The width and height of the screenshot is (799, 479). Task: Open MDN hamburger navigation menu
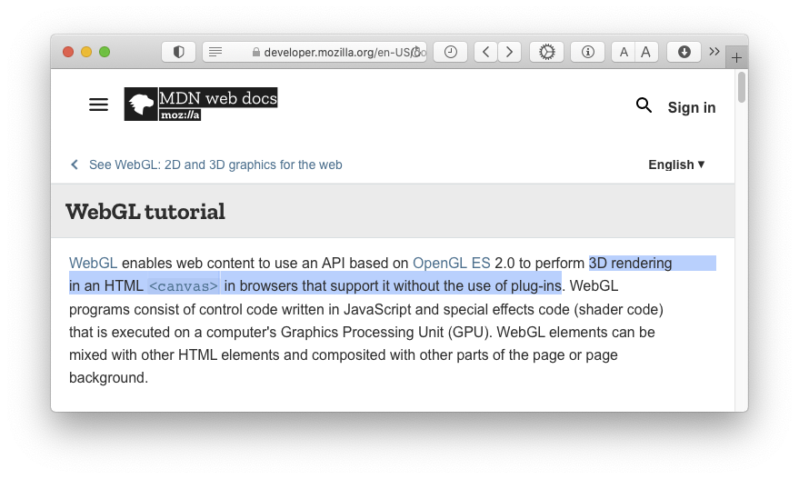98,105
